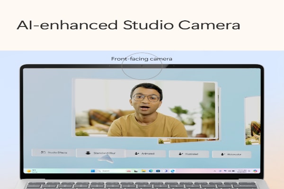Open the Copilot icon in taskbar corner

coord(256,171)
